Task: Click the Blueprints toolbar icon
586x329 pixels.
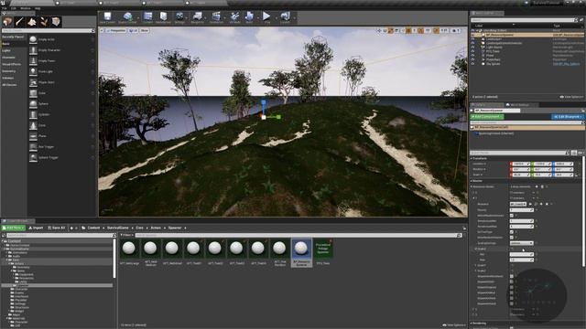Action: [198, 17]
